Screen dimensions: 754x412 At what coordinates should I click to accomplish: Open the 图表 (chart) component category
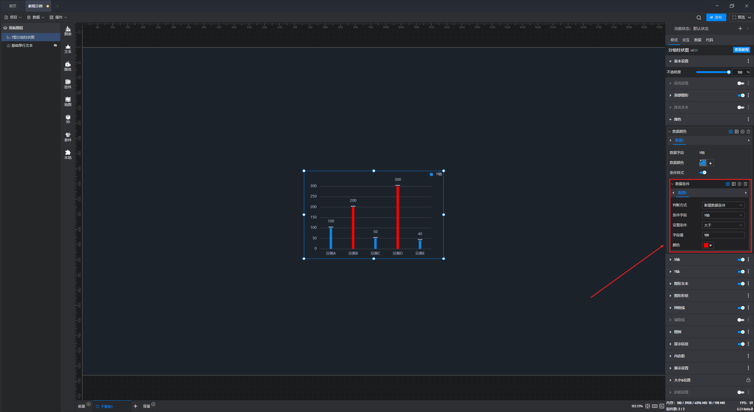coord(68,31)
